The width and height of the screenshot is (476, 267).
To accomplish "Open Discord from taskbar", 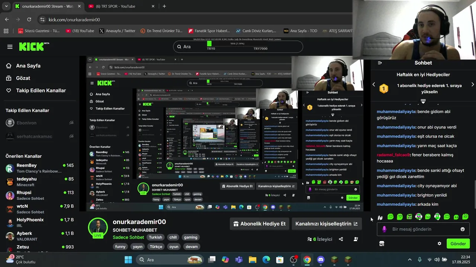I will (321, 260).
